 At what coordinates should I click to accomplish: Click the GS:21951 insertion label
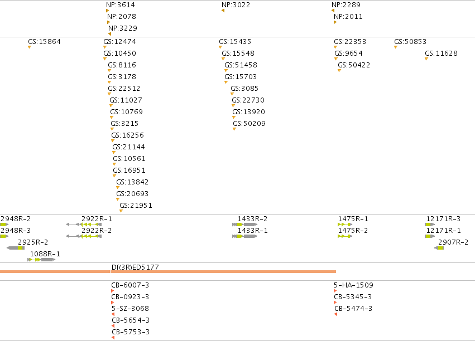(x=136, y=206)
